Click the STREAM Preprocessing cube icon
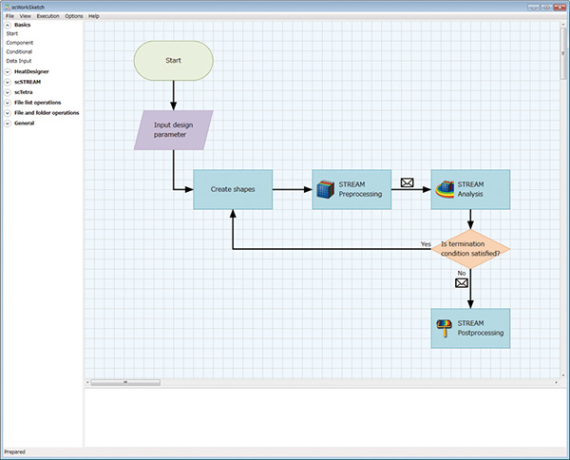 325,189
